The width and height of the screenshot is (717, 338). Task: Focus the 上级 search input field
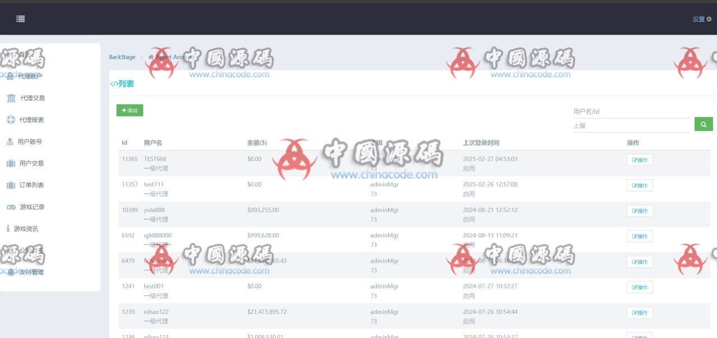(631, 126)
